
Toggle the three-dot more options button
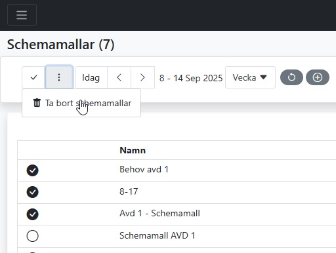(x=59, y=77)
